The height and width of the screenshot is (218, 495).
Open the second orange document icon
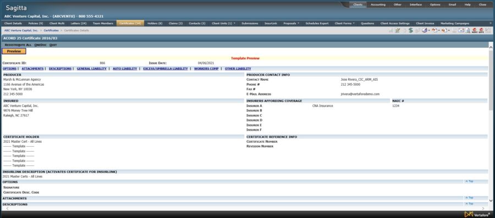tap(444, 30)
